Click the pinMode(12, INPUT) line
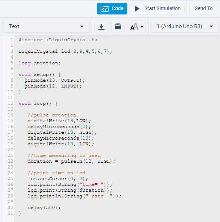Viewport: 220px width, 222px height. [53, 86]
